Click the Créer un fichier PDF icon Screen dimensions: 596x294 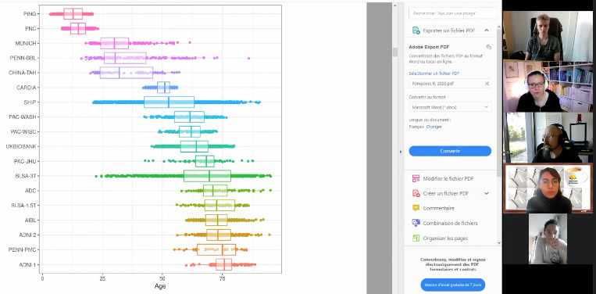pos(416,193)
